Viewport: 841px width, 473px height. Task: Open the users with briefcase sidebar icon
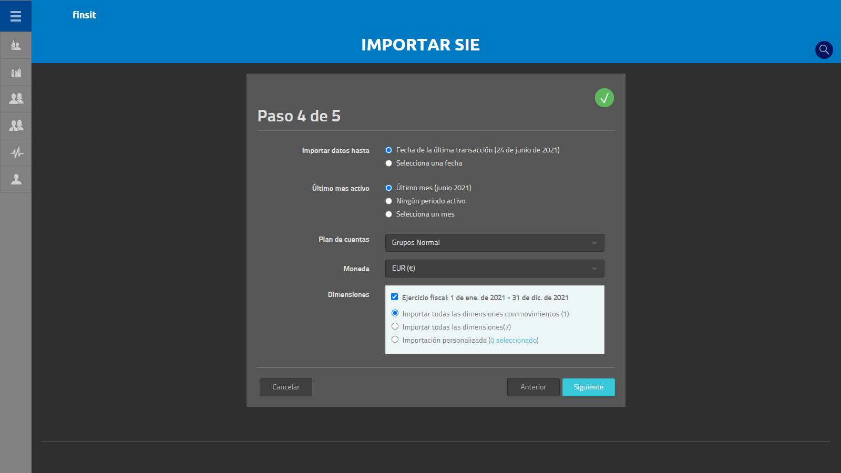16,125
